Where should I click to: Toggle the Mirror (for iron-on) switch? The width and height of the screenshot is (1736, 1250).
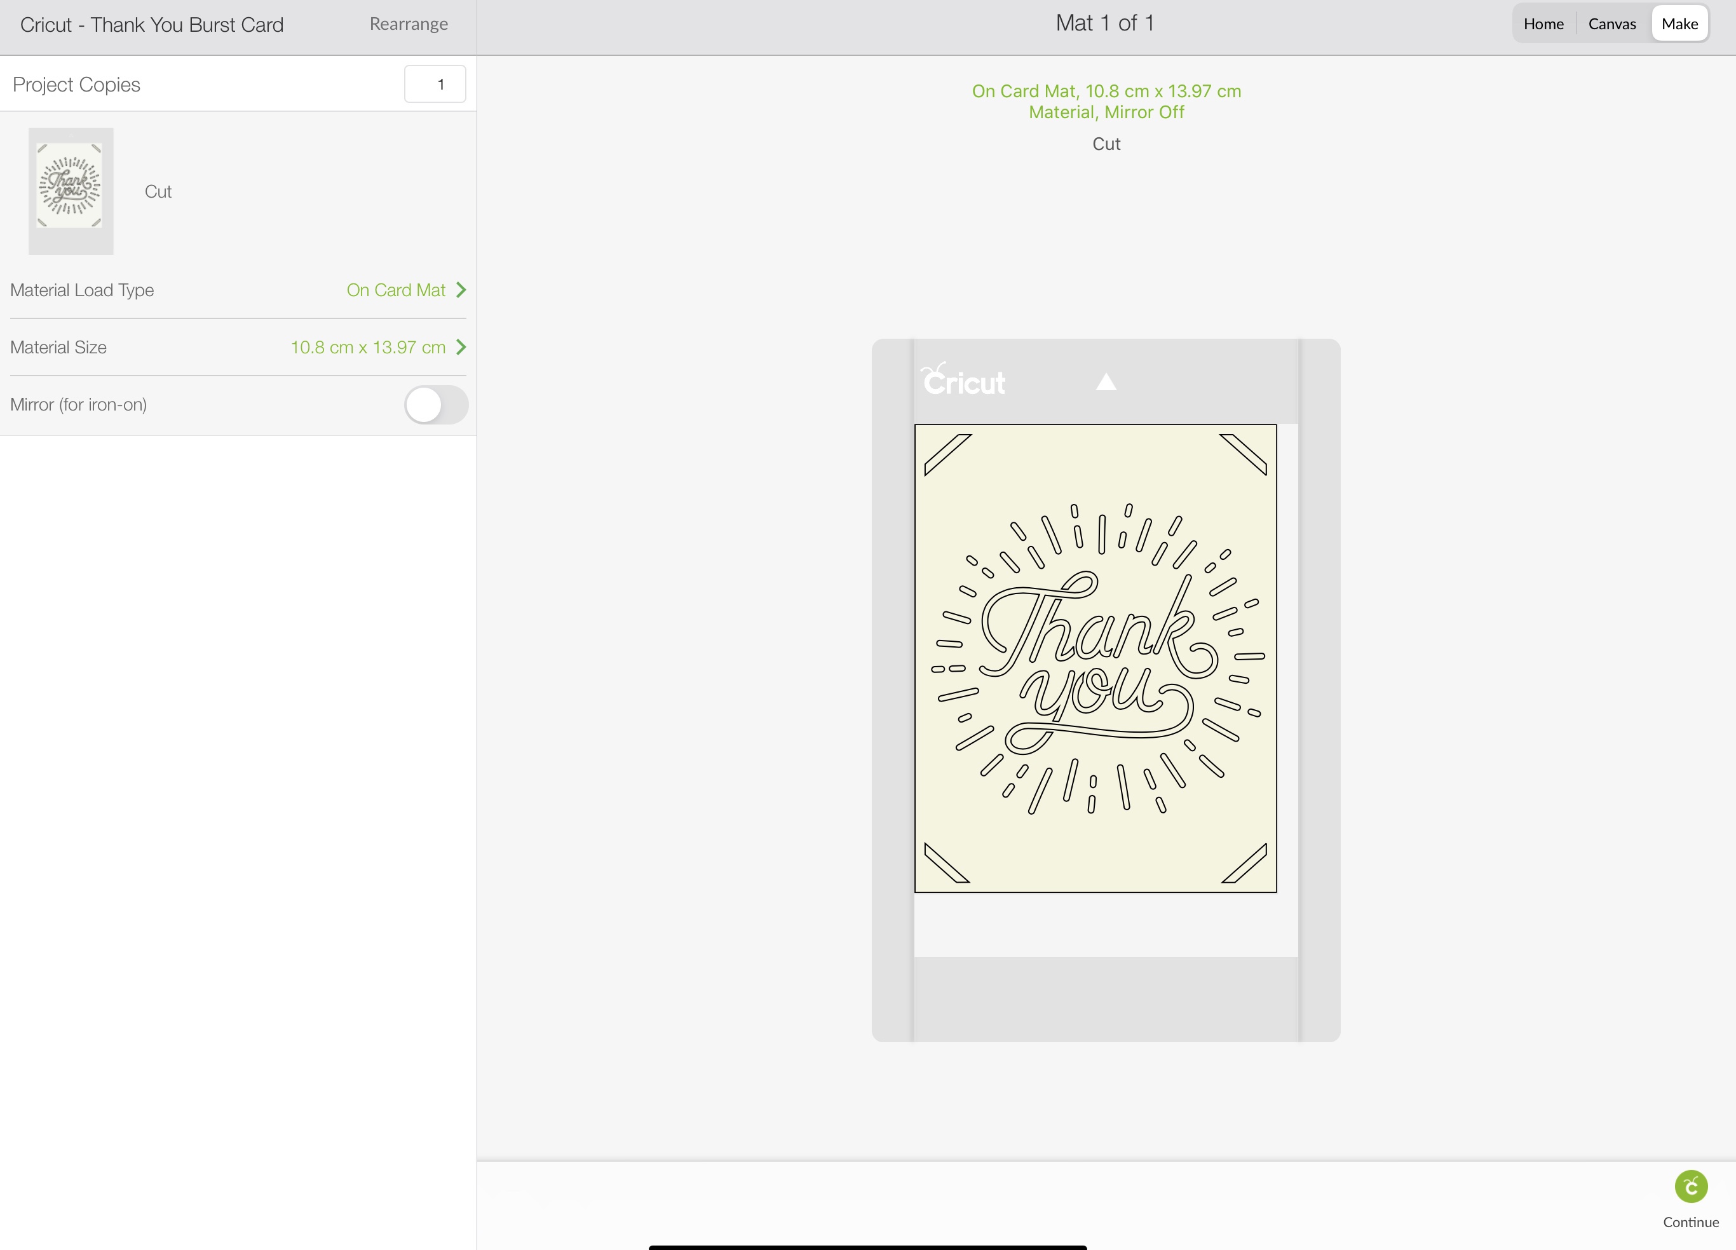[x=435, y=405]
